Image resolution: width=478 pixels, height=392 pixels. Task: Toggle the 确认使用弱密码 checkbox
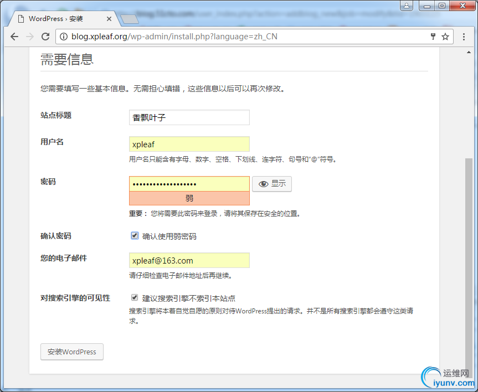click(x=135, y=236)
